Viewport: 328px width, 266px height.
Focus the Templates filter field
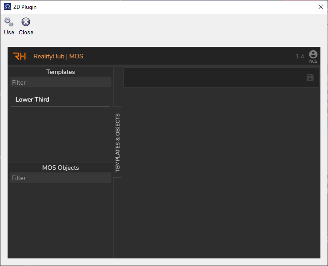pos(61,82)
